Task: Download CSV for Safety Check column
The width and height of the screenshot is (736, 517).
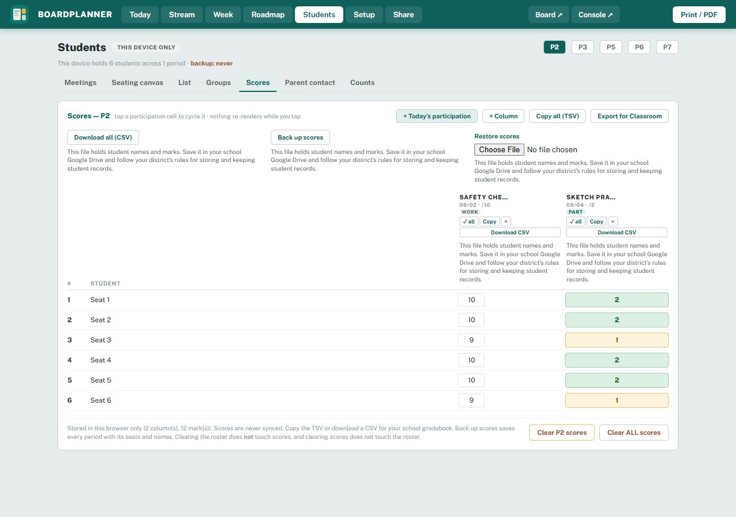Action: [x=510, y=233]
